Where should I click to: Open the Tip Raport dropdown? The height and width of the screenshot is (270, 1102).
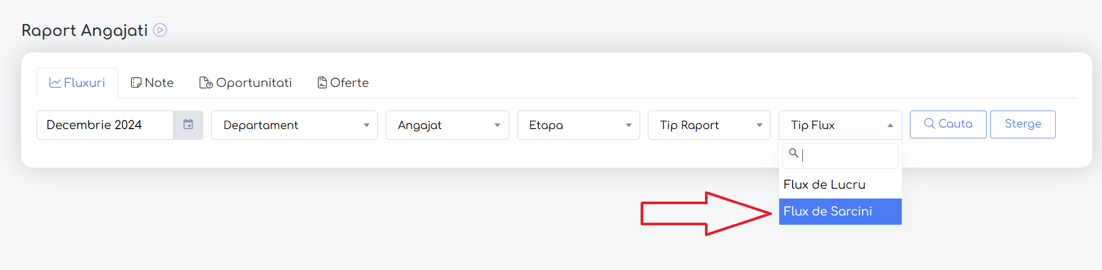coord(709,125)
